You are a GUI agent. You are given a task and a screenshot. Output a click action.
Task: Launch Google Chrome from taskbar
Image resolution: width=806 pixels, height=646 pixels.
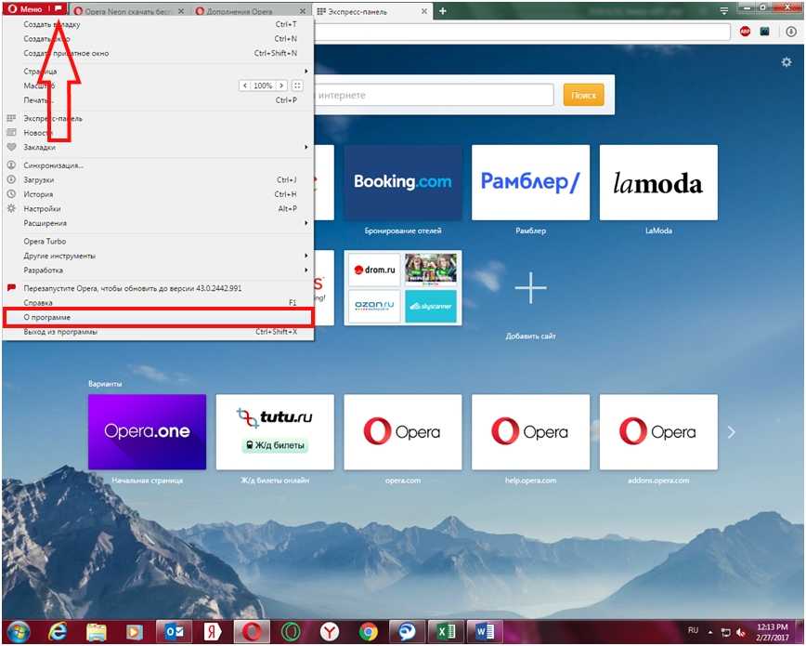(368, 631)
